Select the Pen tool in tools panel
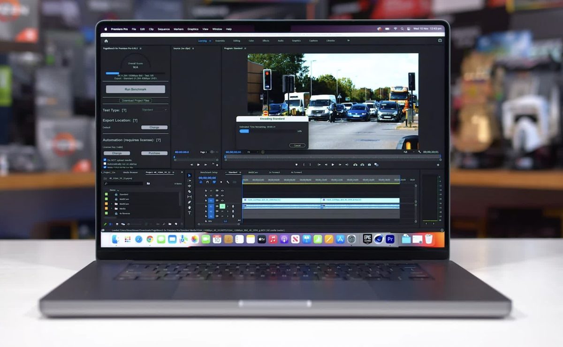Image resolution: width=563 pixels, height=347 pixels. 190,202
